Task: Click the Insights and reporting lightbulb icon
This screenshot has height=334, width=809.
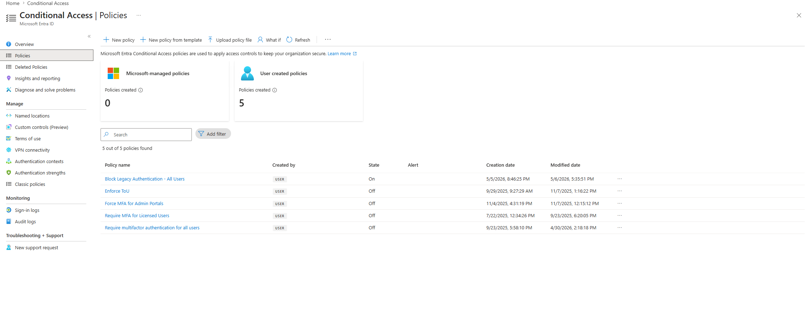Action: tap(9, 78)
